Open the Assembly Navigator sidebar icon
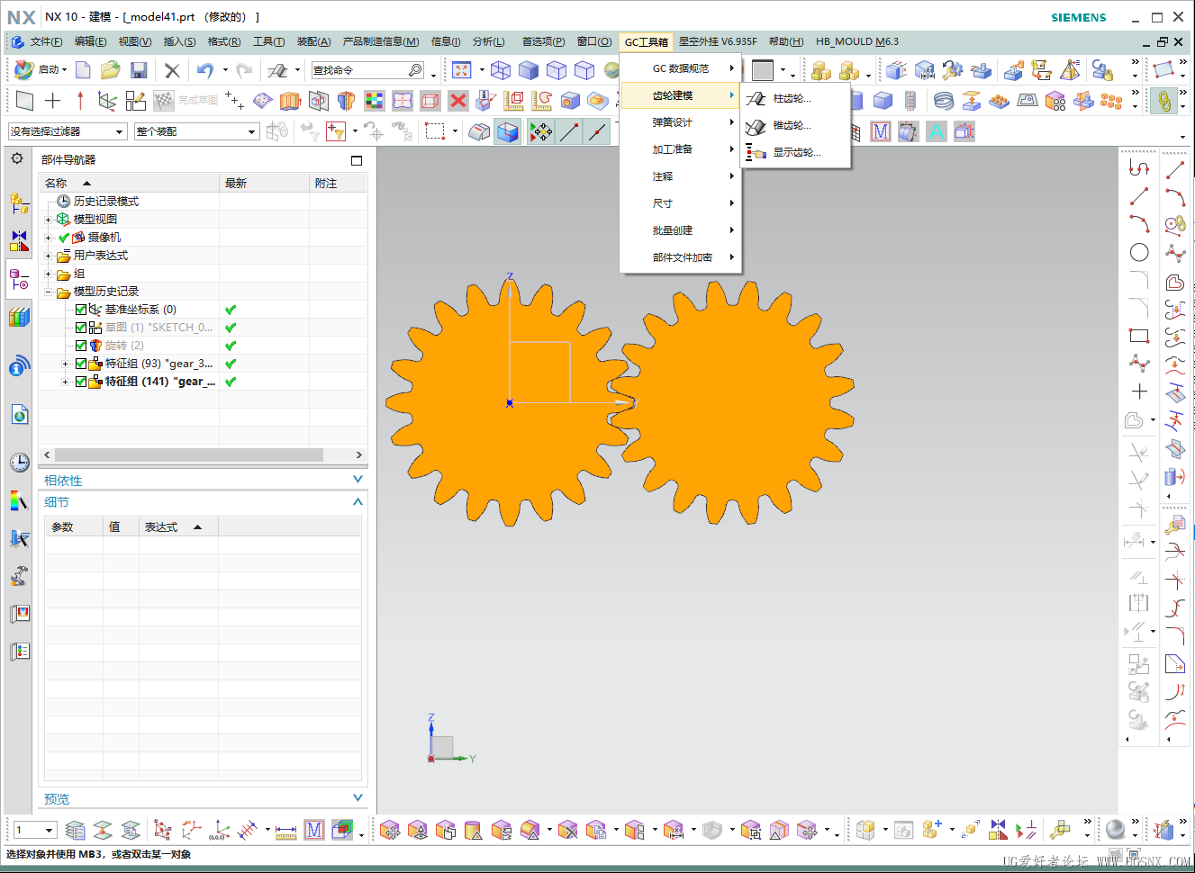Screen dimensions: 1195x873 click(19, 203)
